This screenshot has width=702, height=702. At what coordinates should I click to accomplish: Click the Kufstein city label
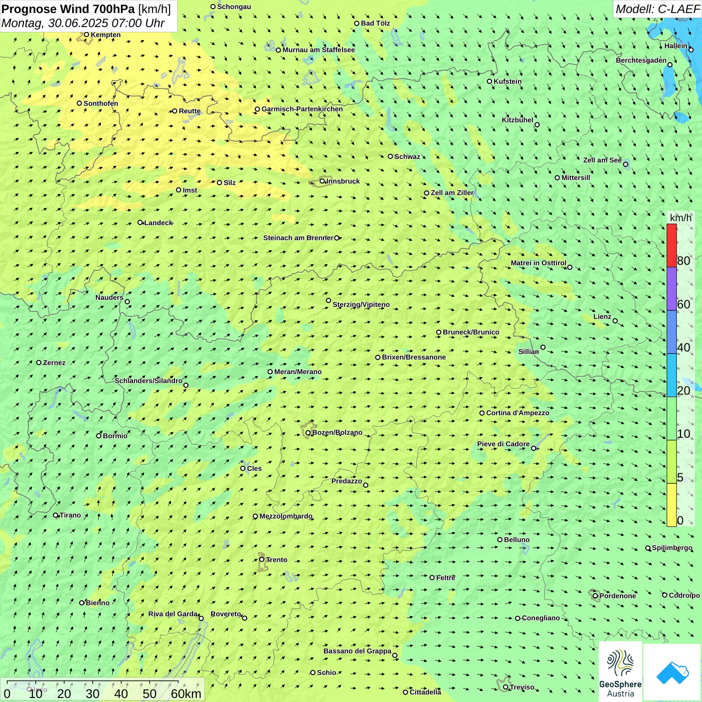click(x=507, y=81)
